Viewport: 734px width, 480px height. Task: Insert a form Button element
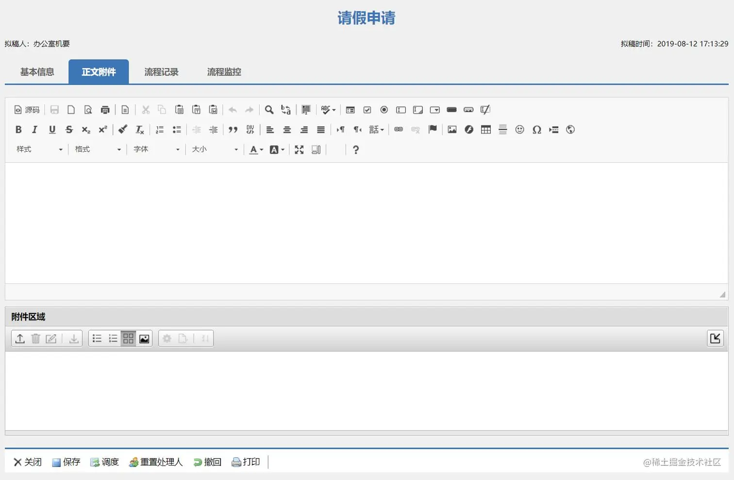tap(451, 110)
